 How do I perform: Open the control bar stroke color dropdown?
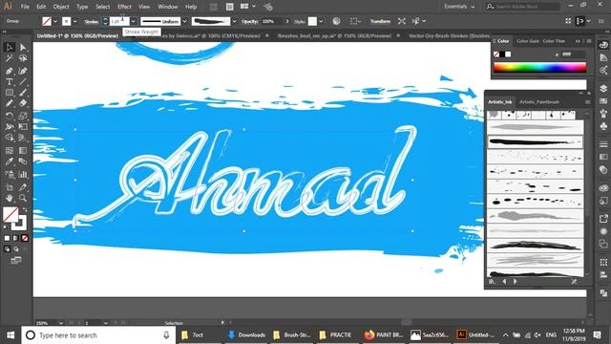coord(74,21)
